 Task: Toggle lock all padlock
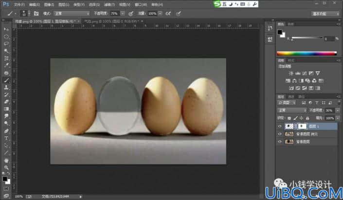click(307, 118)
